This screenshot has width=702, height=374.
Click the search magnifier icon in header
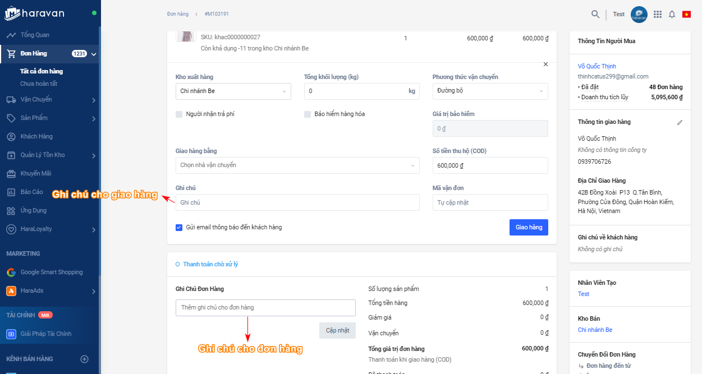[595, 14]
